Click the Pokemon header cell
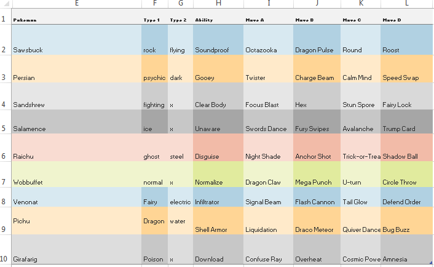434x267 pixels. click(x=77, y=17)
